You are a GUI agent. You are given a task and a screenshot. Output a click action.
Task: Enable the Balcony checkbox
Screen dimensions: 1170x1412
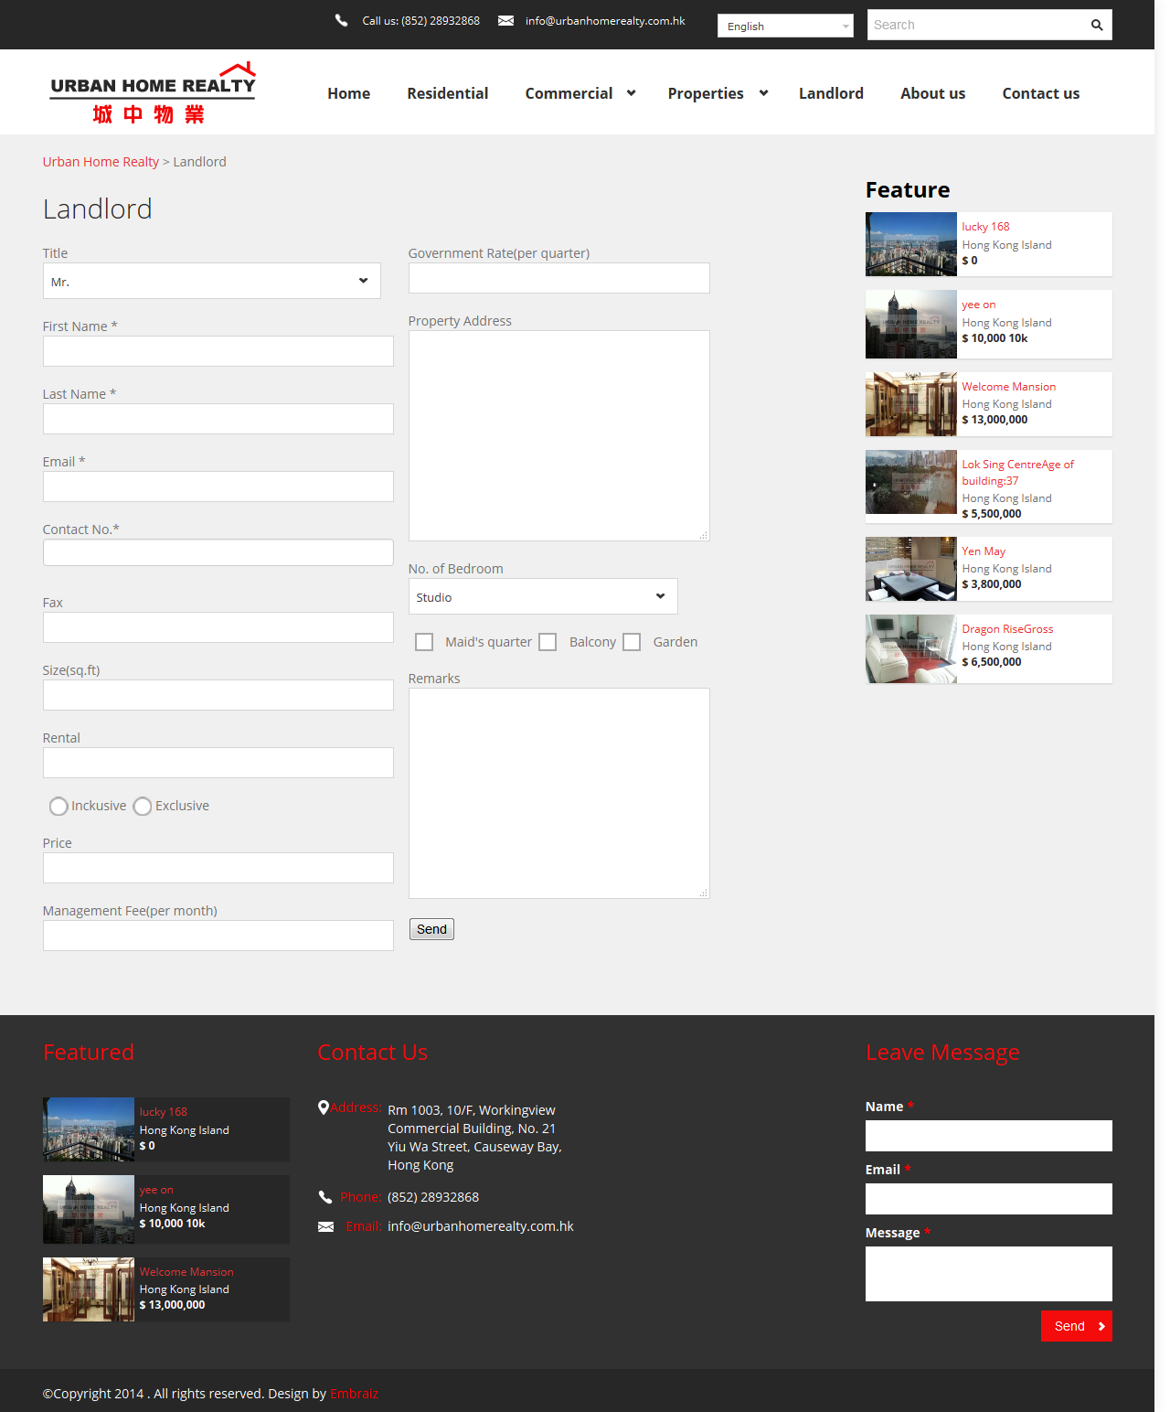[x=548, y=642]
